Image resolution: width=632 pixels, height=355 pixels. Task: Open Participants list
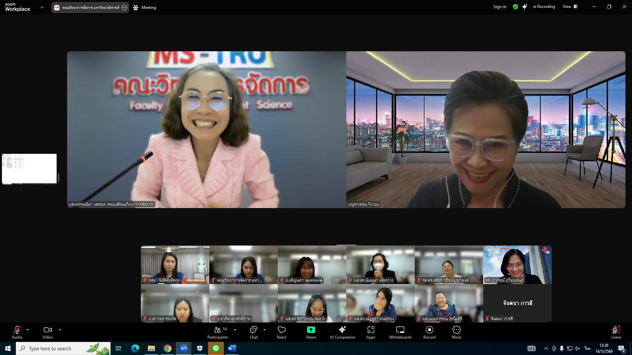point(218,332)
